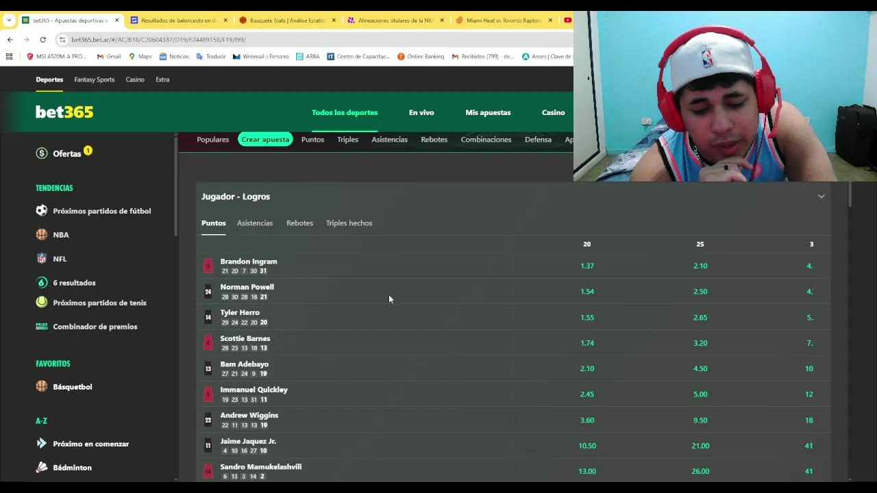Open Populares market filter
Viewport: 877px width, 493px height.
212,140
